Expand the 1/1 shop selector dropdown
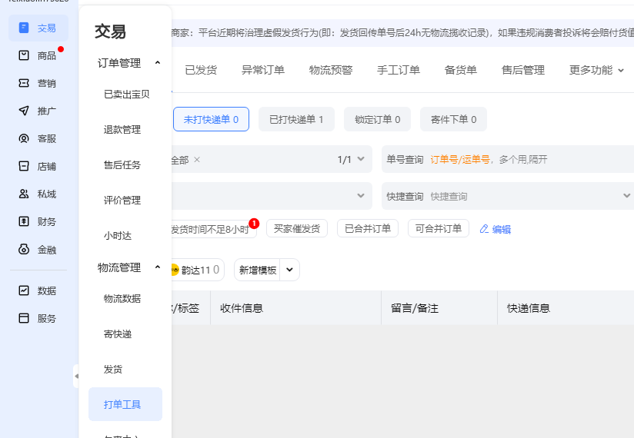This screenshot has height=438, width=634. coord(361,159)
